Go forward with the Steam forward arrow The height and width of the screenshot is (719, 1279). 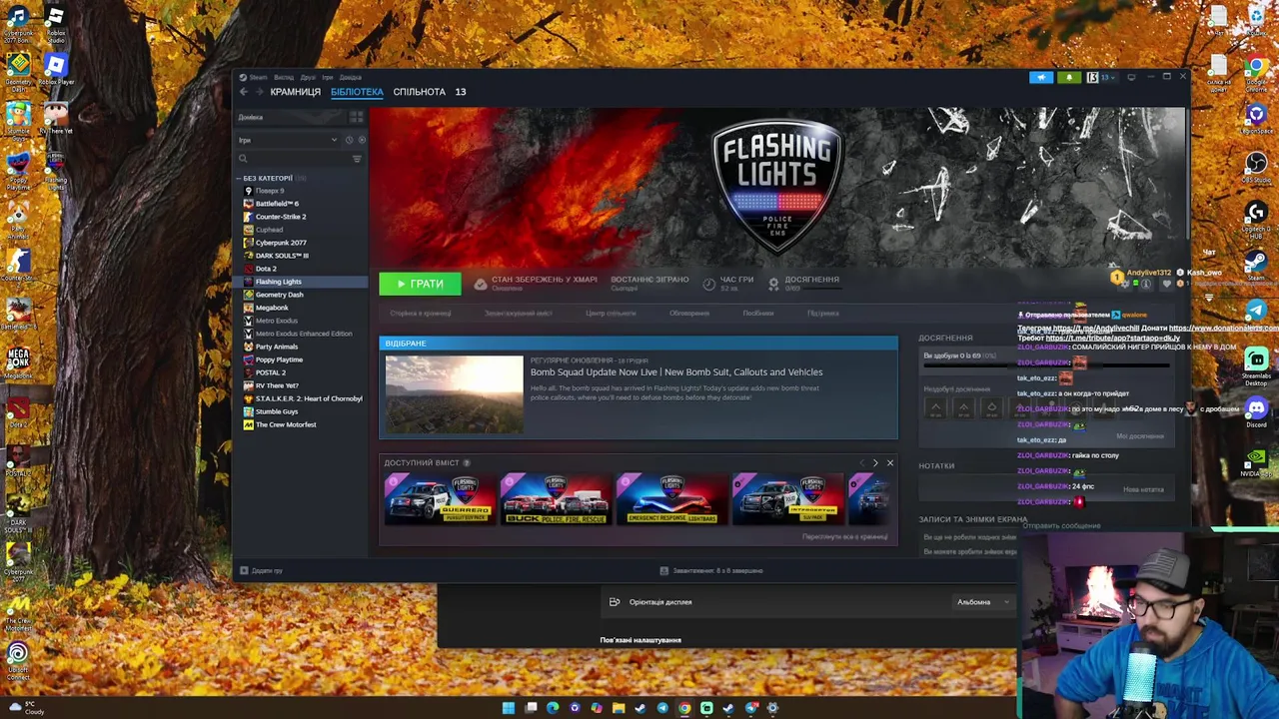(260, 92)
